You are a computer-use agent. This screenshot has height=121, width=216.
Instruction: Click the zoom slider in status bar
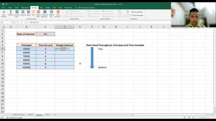coord(204,118)
